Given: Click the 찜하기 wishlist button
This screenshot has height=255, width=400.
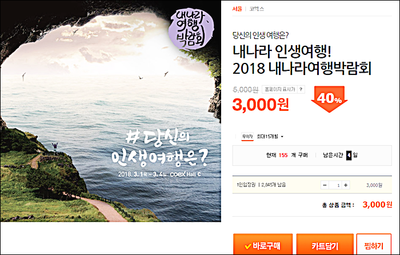Looking at the screenshot, I should coord(374,245).
